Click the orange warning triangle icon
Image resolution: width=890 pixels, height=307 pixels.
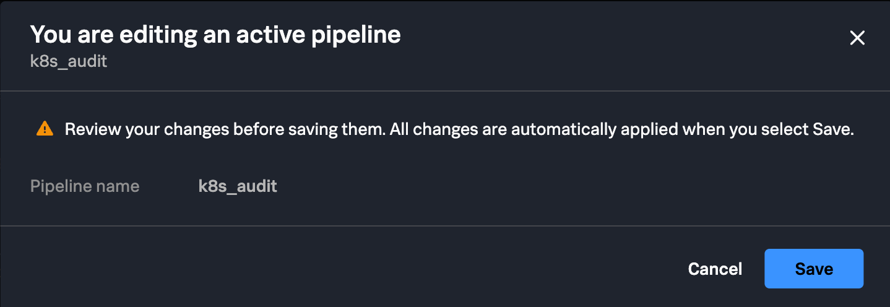tap(45, 129)
